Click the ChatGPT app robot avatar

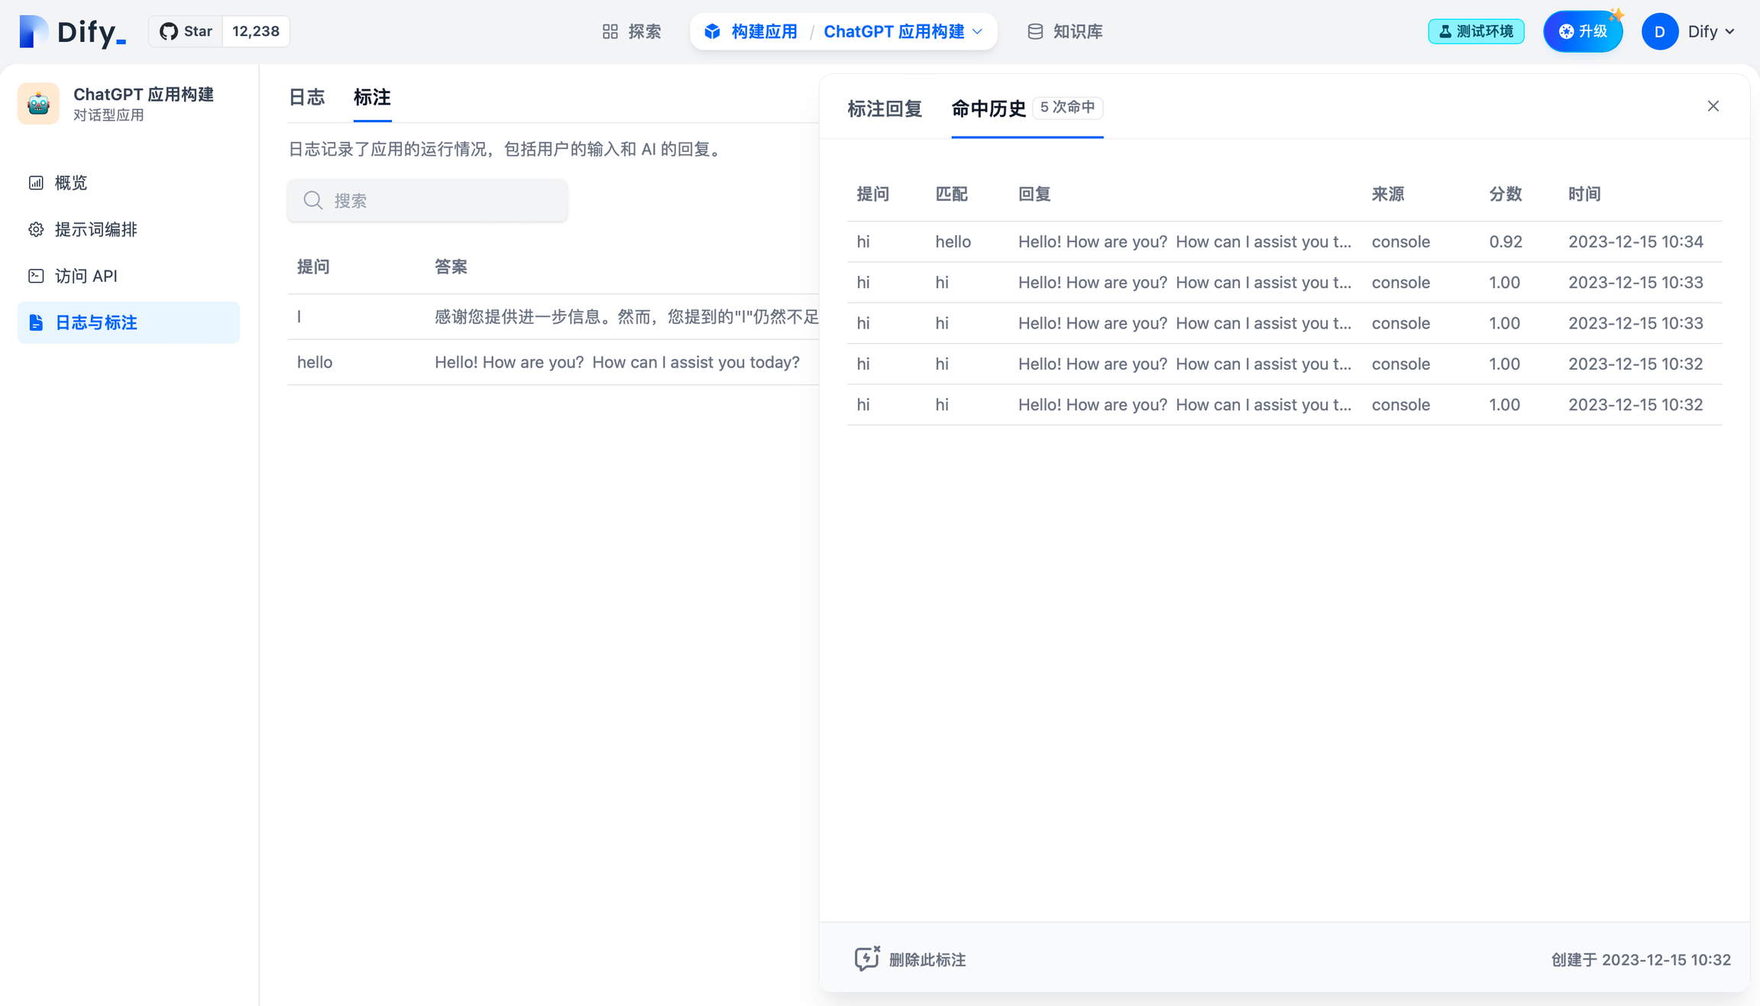click(x=38, y=103)
